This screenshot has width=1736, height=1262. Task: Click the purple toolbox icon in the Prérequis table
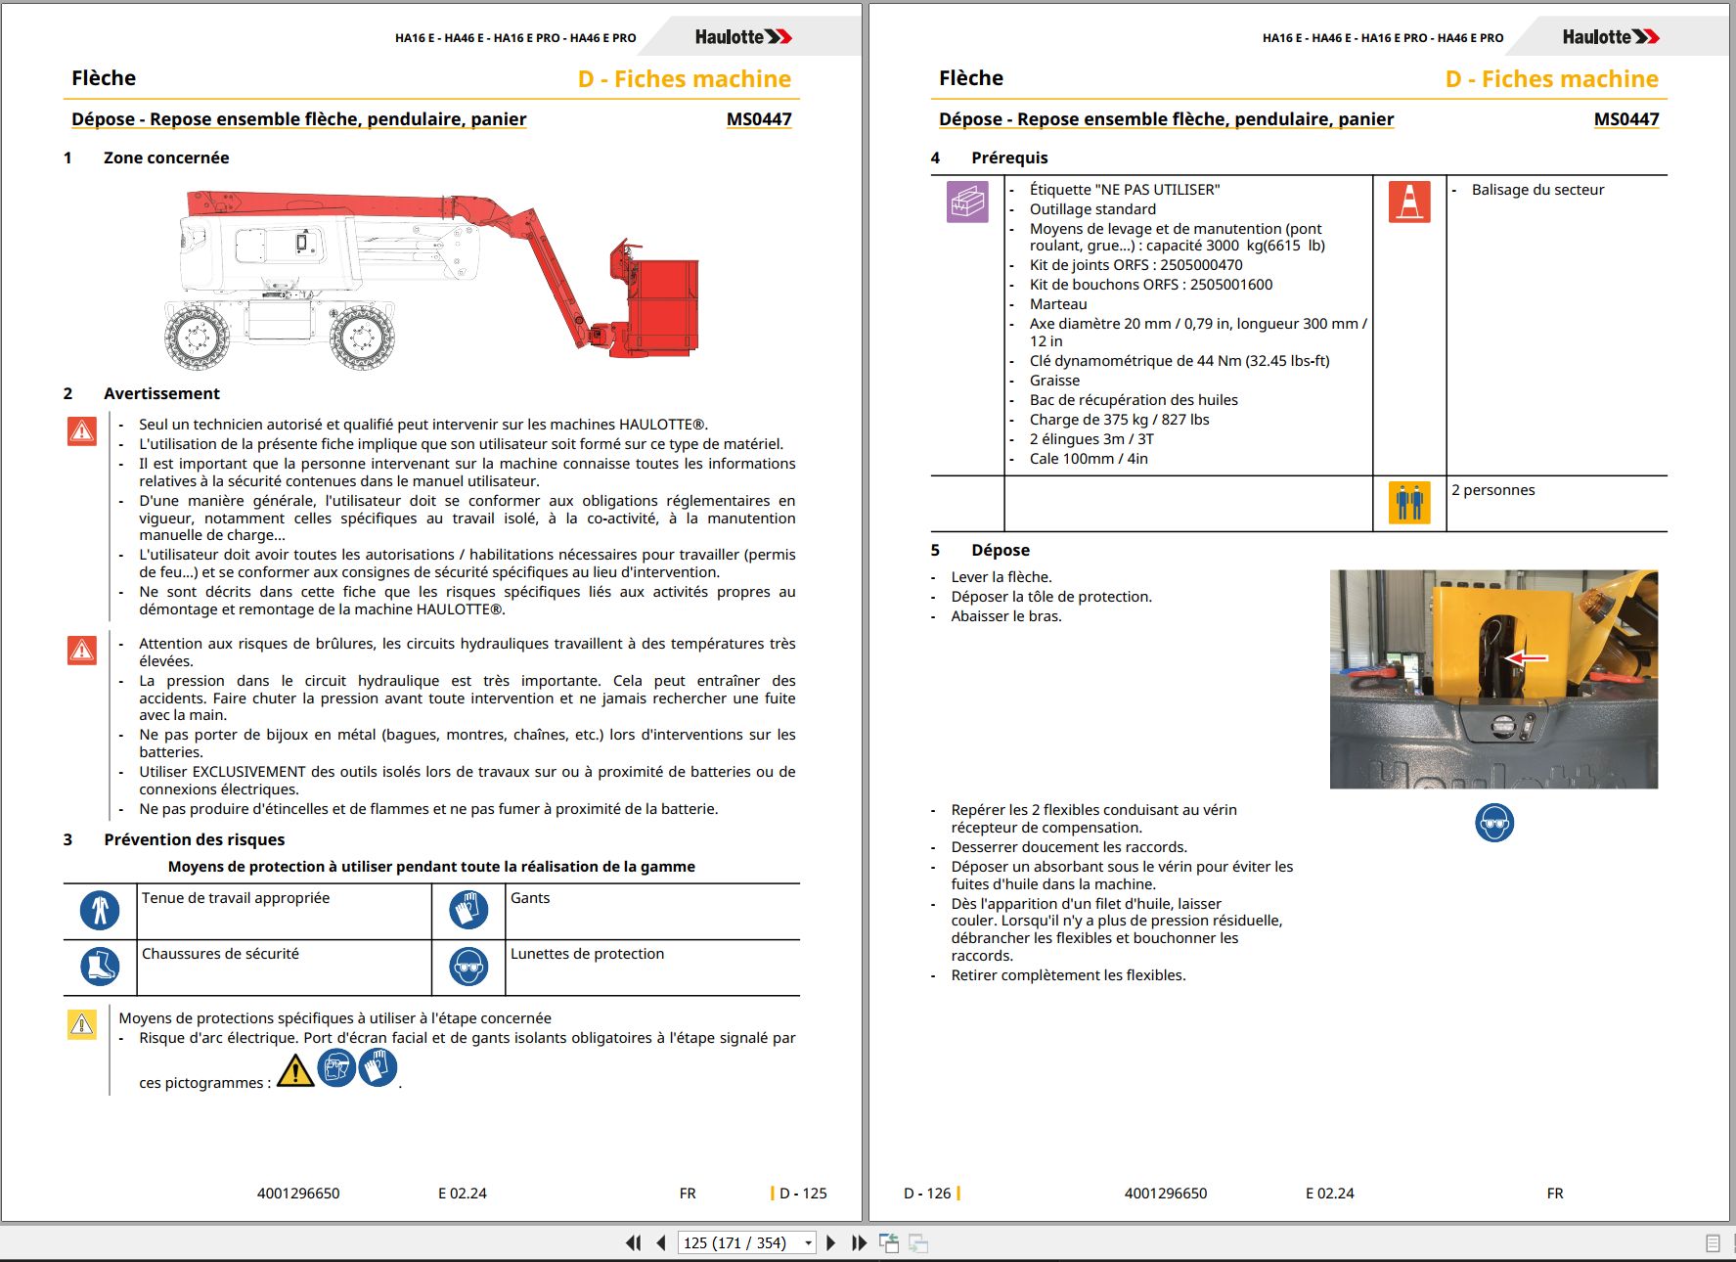967,202
